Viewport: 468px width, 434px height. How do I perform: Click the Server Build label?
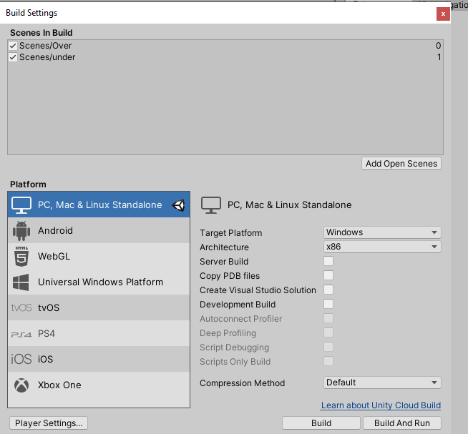tap(224, 261)
